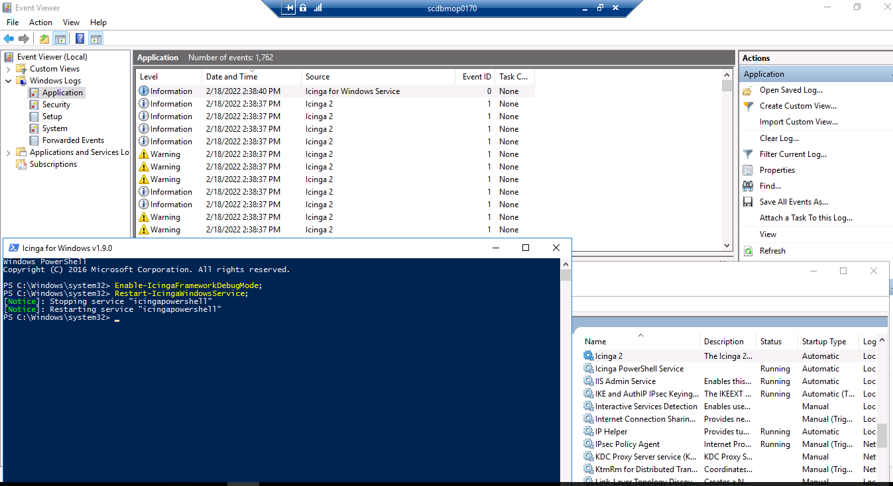Open the View menu
This screenshot has height=486, width=893.
[71, 22]
